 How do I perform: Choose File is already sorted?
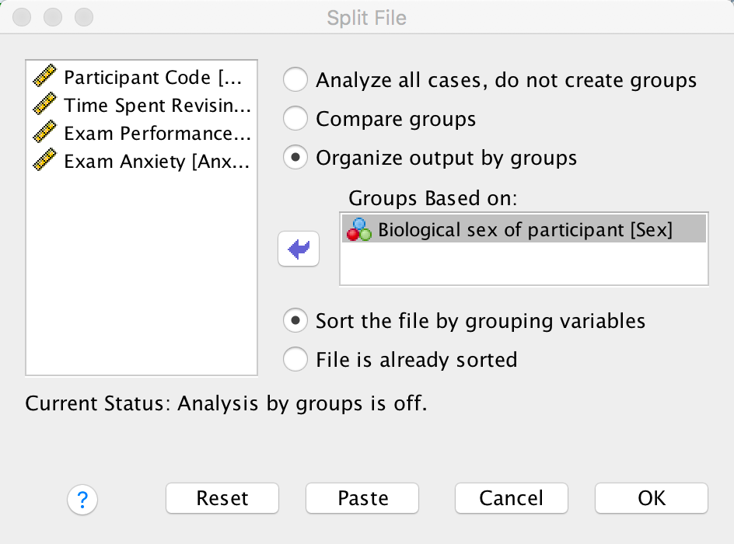295,360
